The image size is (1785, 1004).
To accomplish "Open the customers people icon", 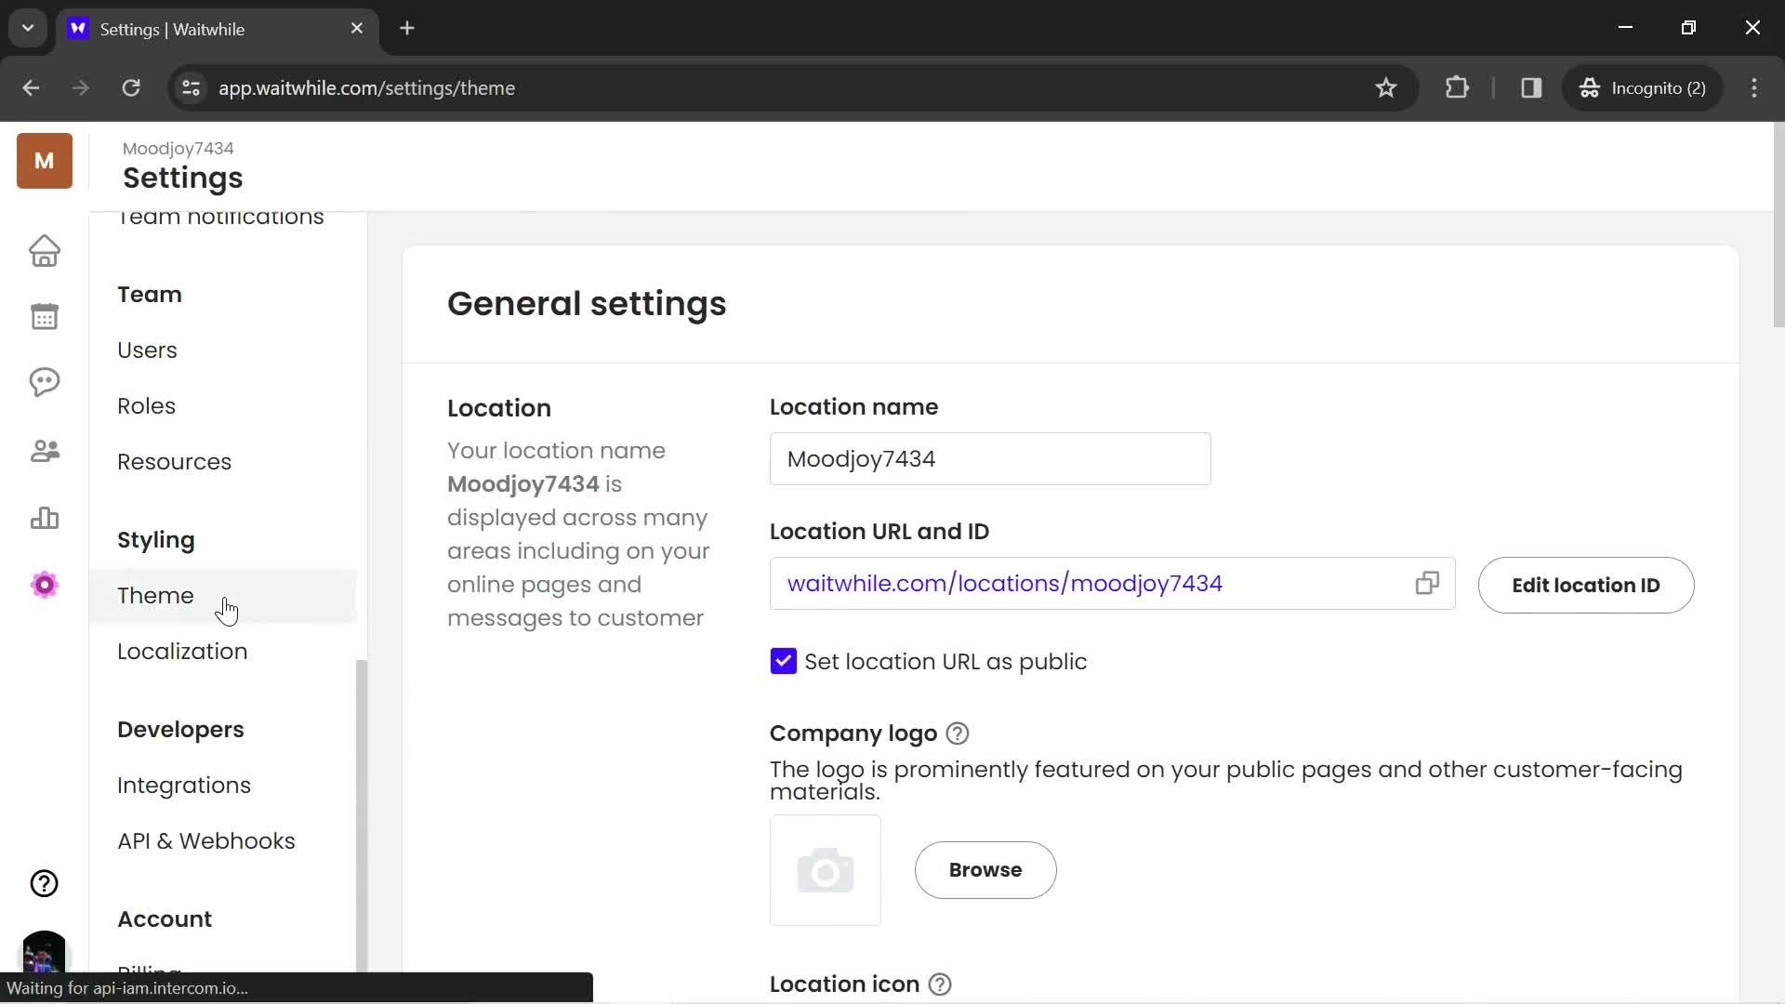I will click(45, 451).
